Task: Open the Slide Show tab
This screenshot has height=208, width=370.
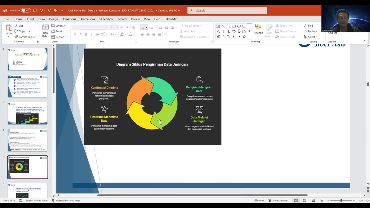Action: 106,19
